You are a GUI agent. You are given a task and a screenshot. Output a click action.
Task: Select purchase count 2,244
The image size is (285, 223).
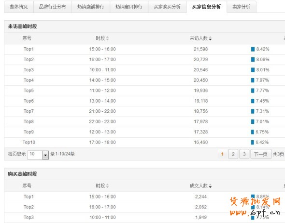[x=201, y=197]
